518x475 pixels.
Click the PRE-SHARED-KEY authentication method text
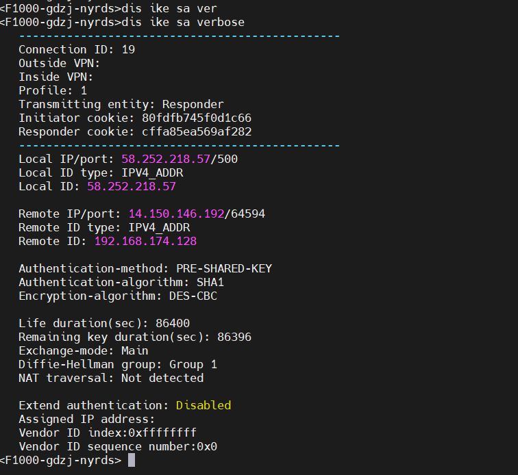(x=224, y=268)
